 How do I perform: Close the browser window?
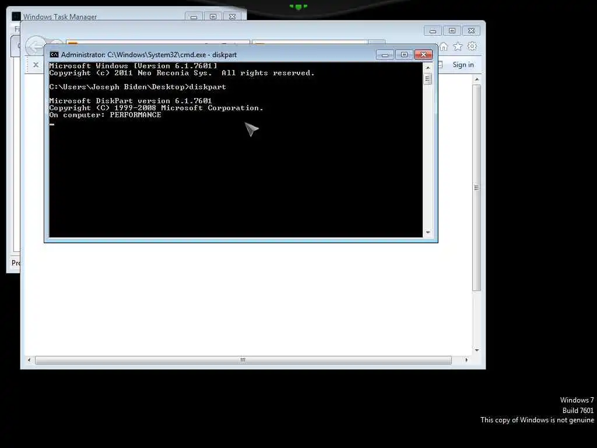[x=471, y=31]
